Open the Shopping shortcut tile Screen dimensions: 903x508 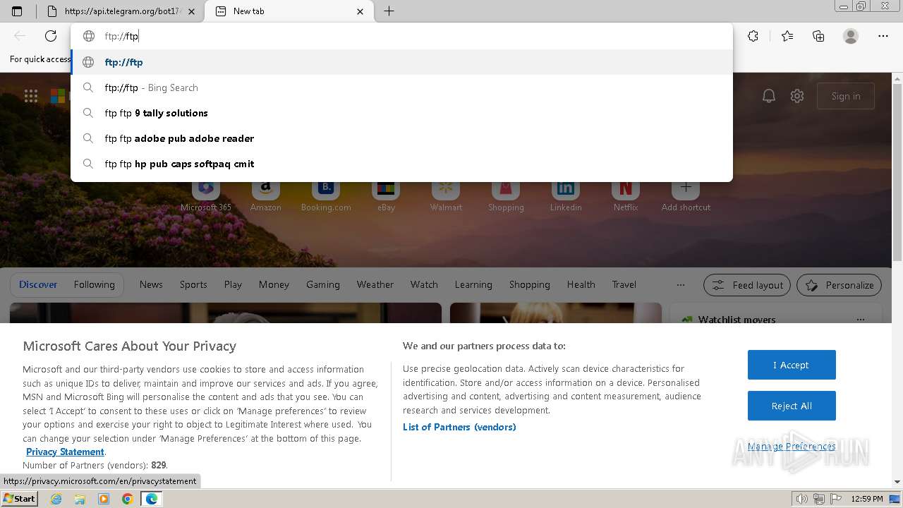(506, 195)
